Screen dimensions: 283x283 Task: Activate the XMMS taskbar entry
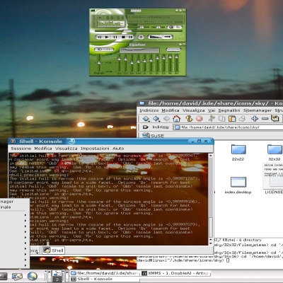point(176,273)
